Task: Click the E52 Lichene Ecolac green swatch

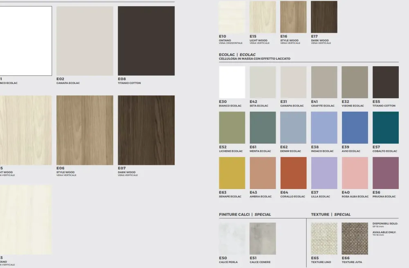Action: coord(232,128)
